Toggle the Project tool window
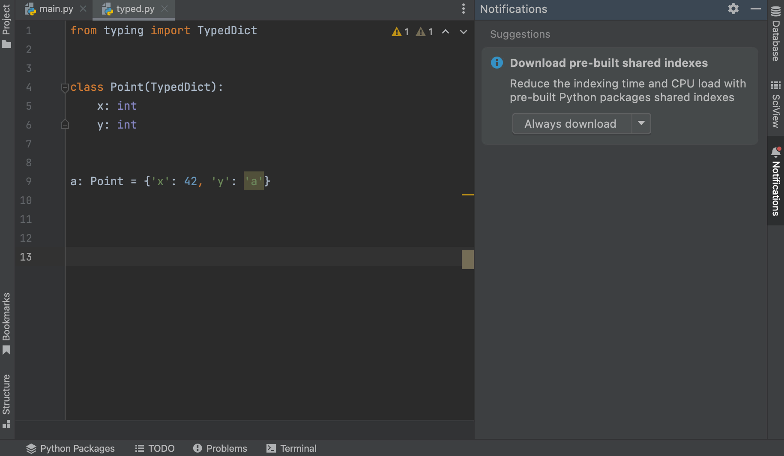 point(6,26)
